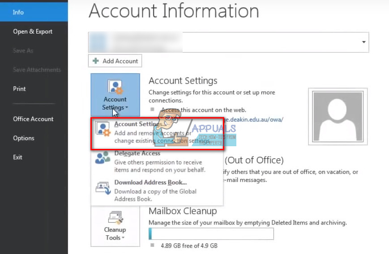Choose Download Address Book... menu entry
This screenshot has width=389, height=254.
pyautogui.click(x=157, y=190)
